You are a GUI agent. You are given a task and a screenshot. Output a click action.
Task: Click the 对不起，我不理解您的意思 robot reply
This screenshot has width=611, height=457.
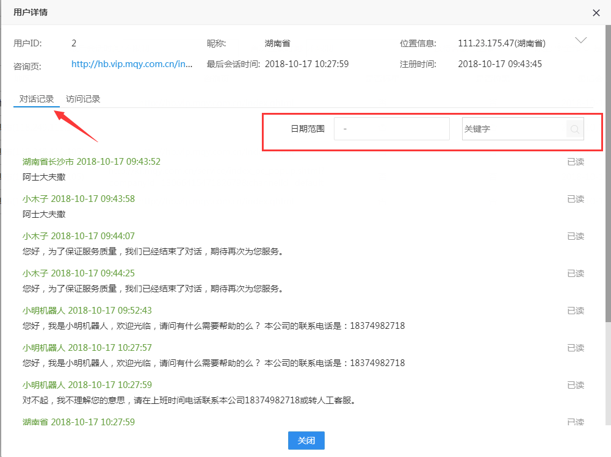pyautogui.click(x=189, y=400)
